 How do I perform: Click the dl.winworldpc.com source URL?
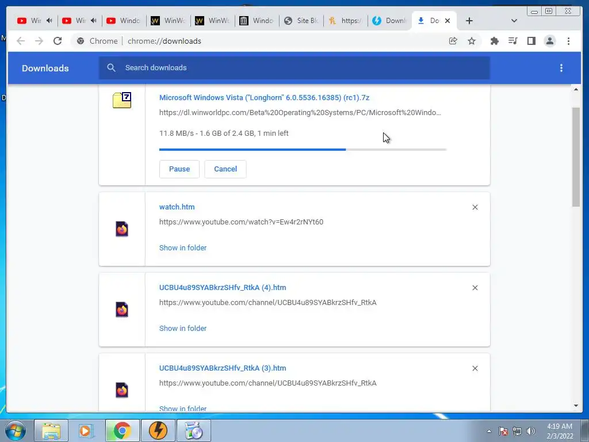[300, 113]
